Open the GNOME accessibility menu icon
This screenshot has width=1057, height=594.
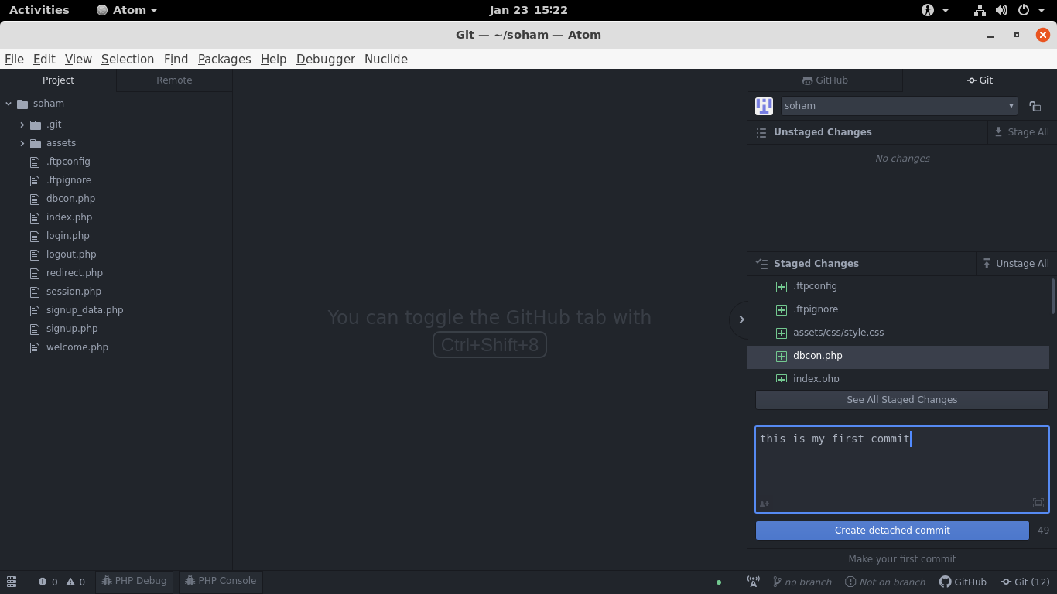pyautogui.click(x=928, y=10)
